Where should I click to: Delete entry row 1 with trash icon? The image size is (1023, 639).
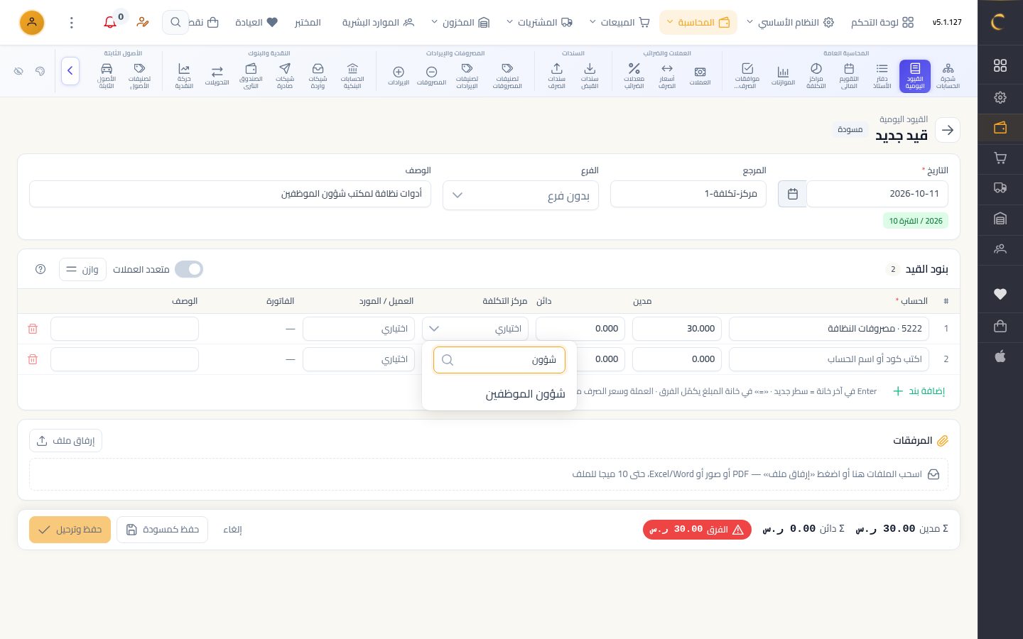pyautogui.click(x=33, y=329)
